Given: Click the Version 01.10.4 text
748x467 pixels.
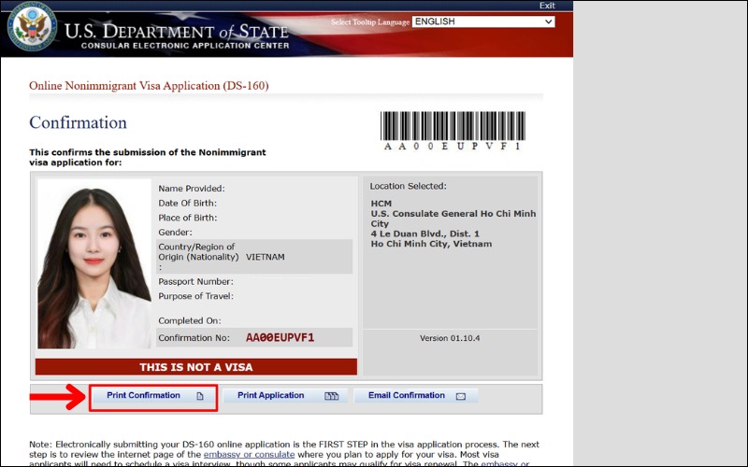Looking at the screenshot, I should pyautogui.click(x=450, y=338).
